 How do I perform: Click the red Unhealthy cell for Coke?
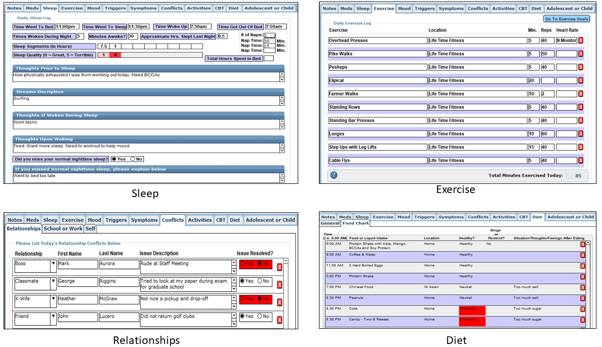pyautogui.click(x=472, y=310)
